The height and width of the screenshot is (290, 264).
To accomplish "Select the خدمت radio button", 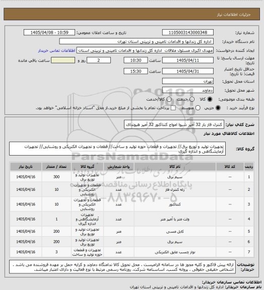I will 192,99.
